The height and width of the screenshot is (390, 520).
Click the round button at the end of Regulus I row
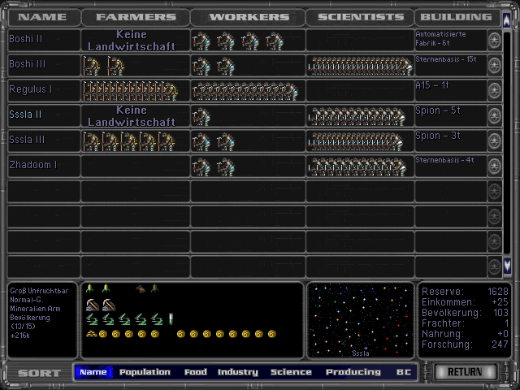494,91
